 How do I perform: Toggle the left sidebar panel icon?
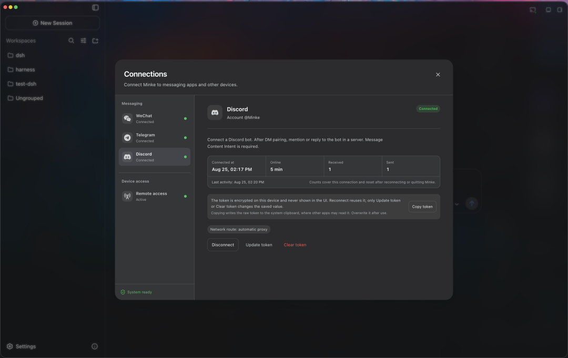95,7
